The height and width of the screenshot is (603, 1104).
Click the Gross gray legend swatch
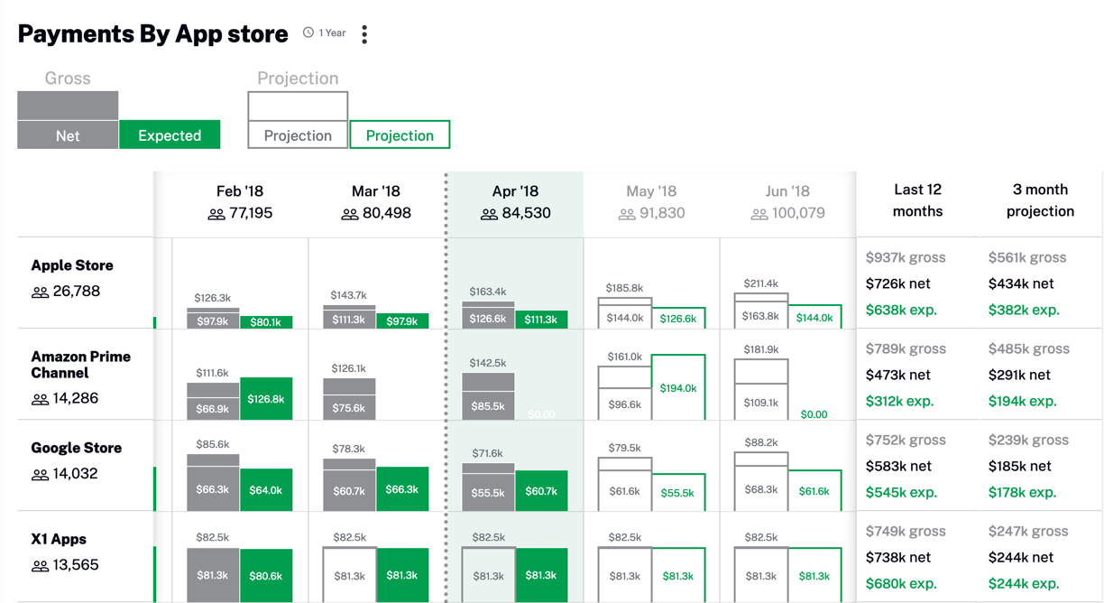pyautogui.click(x=68, y=105)
